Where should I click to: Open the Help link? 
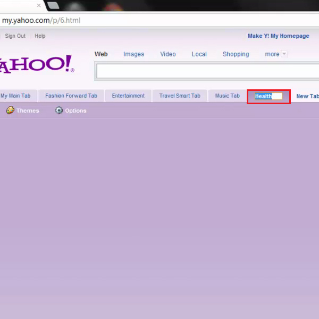pos(40,36)
